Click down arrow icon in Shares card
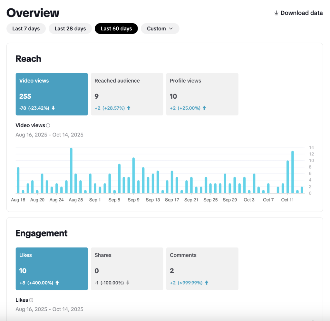Image resolution: width=330 pixels, height=321 pixels. click(x=128, y=283)
